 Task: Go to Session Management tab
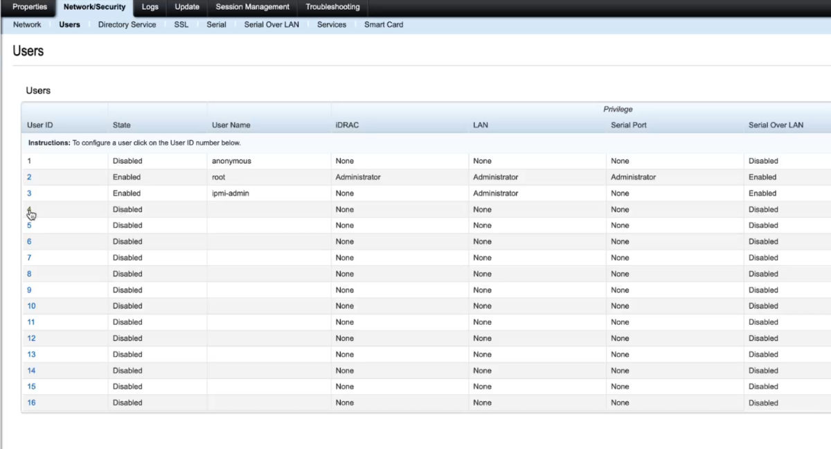coord(252,7)
